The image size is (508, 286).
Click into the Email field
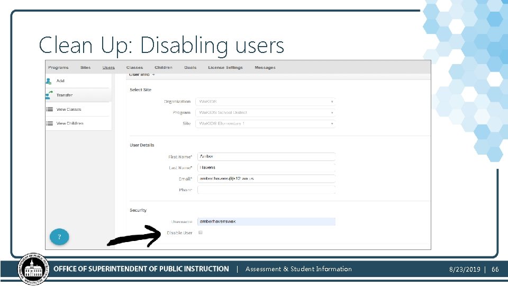pos(266,178)
